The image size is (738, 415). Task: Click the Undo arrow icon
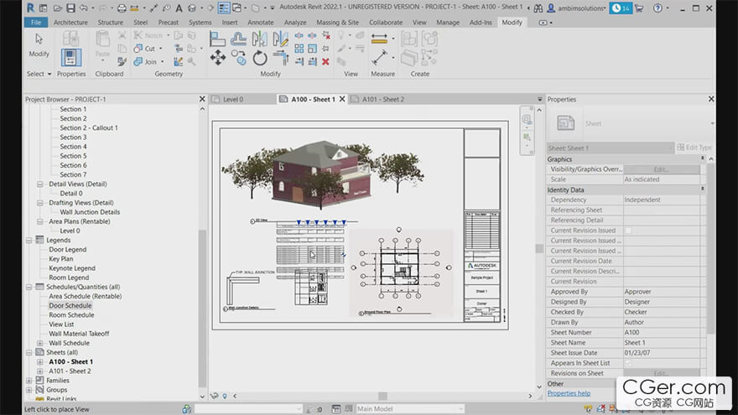tap(83, 8)
